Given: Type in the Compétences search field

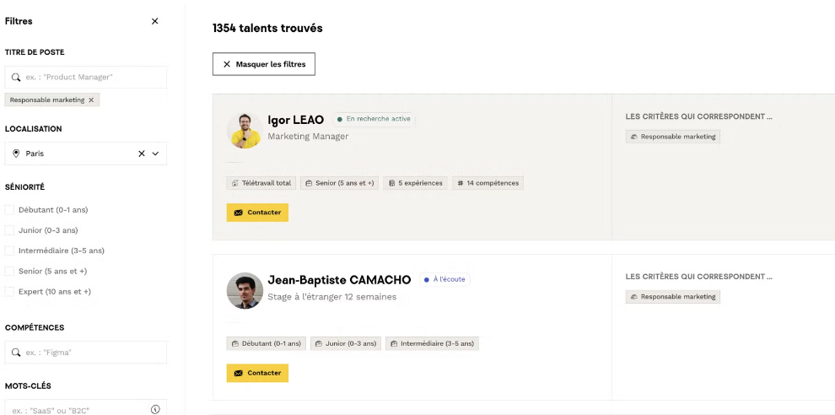Looking at the screenshot, I should coord(93,352).
